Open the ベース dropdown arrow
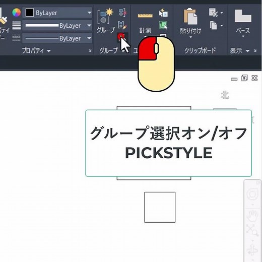This screenshot has width=262, height=262. click(x=243, y=36)
